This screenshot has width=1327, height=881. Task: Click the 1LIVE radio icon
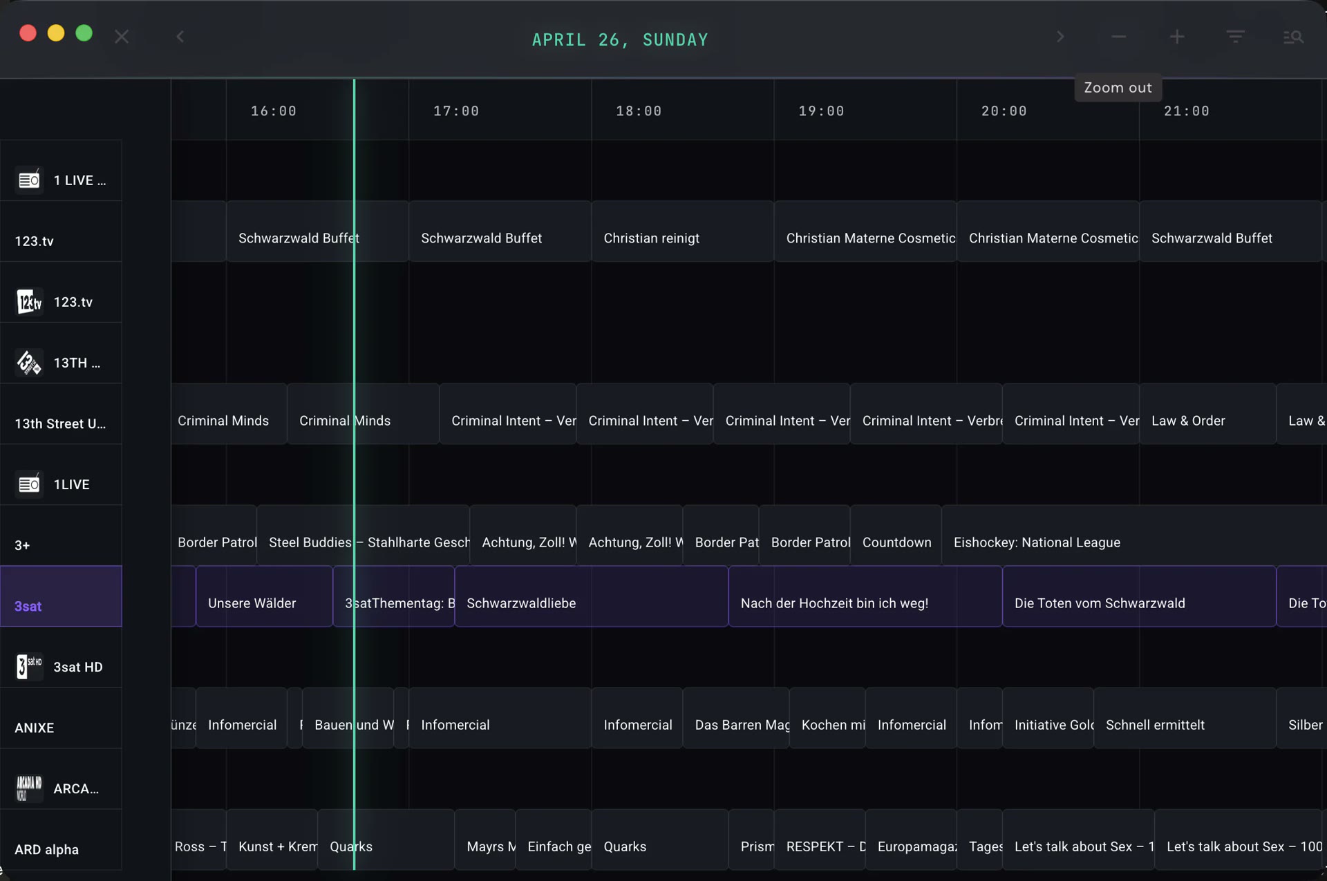click(29, 484)
